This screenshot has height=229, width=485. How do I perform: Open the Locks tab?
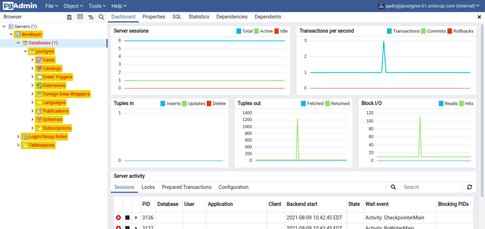coord(148,187)
